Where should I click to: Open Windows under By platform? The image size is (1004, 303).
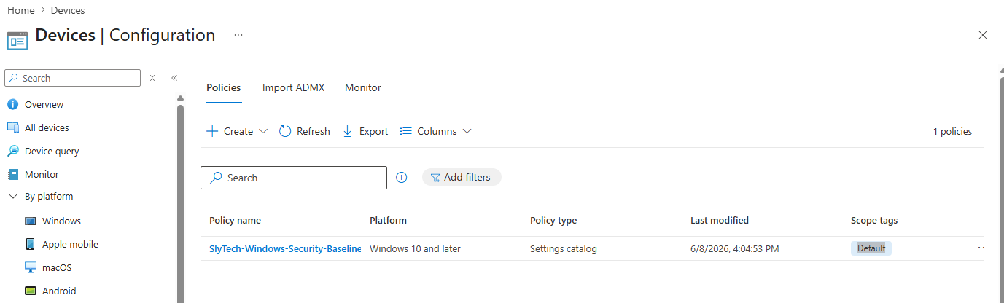click(61, 221)
